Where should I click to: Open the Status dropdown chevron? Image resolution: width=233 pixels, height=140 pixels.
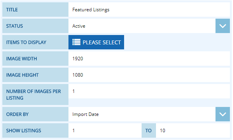[222, 26]
